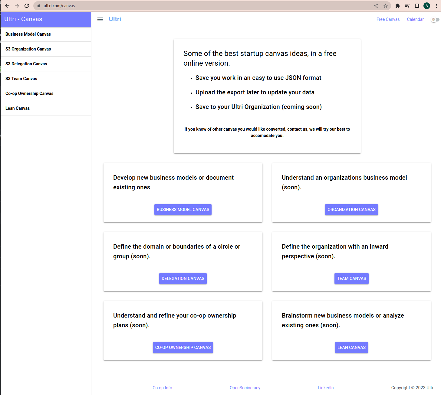Click the BUSINESS MODEL CANVAS button

pyautogui.click(x=183, y=210)
